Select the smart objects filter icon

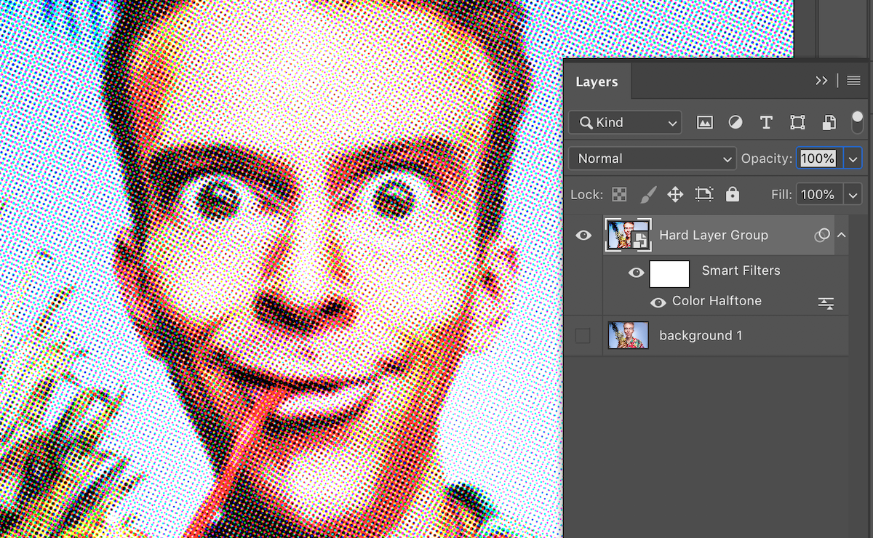[829, 122]
